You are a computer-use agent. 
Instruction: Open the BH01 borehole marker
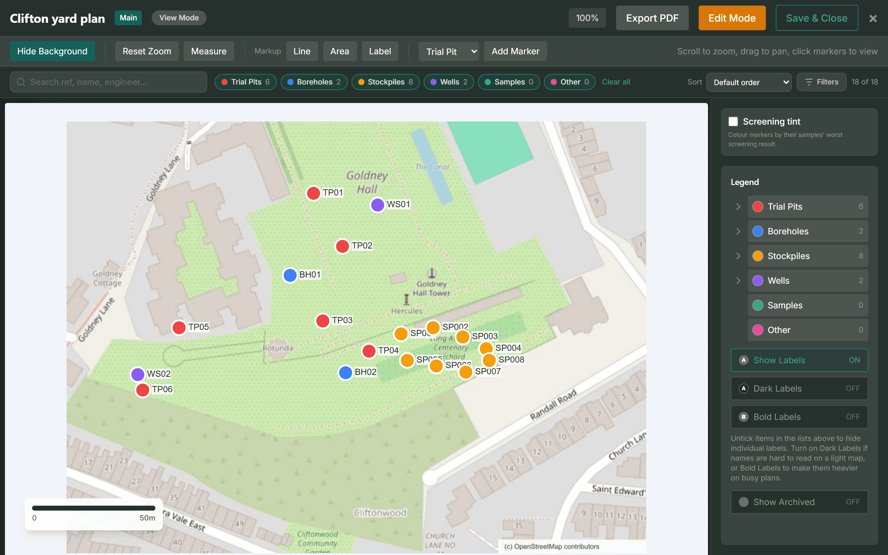click(x=290, y=275)
